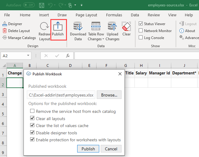Enable the Log Console checkbox

[141, 38]
